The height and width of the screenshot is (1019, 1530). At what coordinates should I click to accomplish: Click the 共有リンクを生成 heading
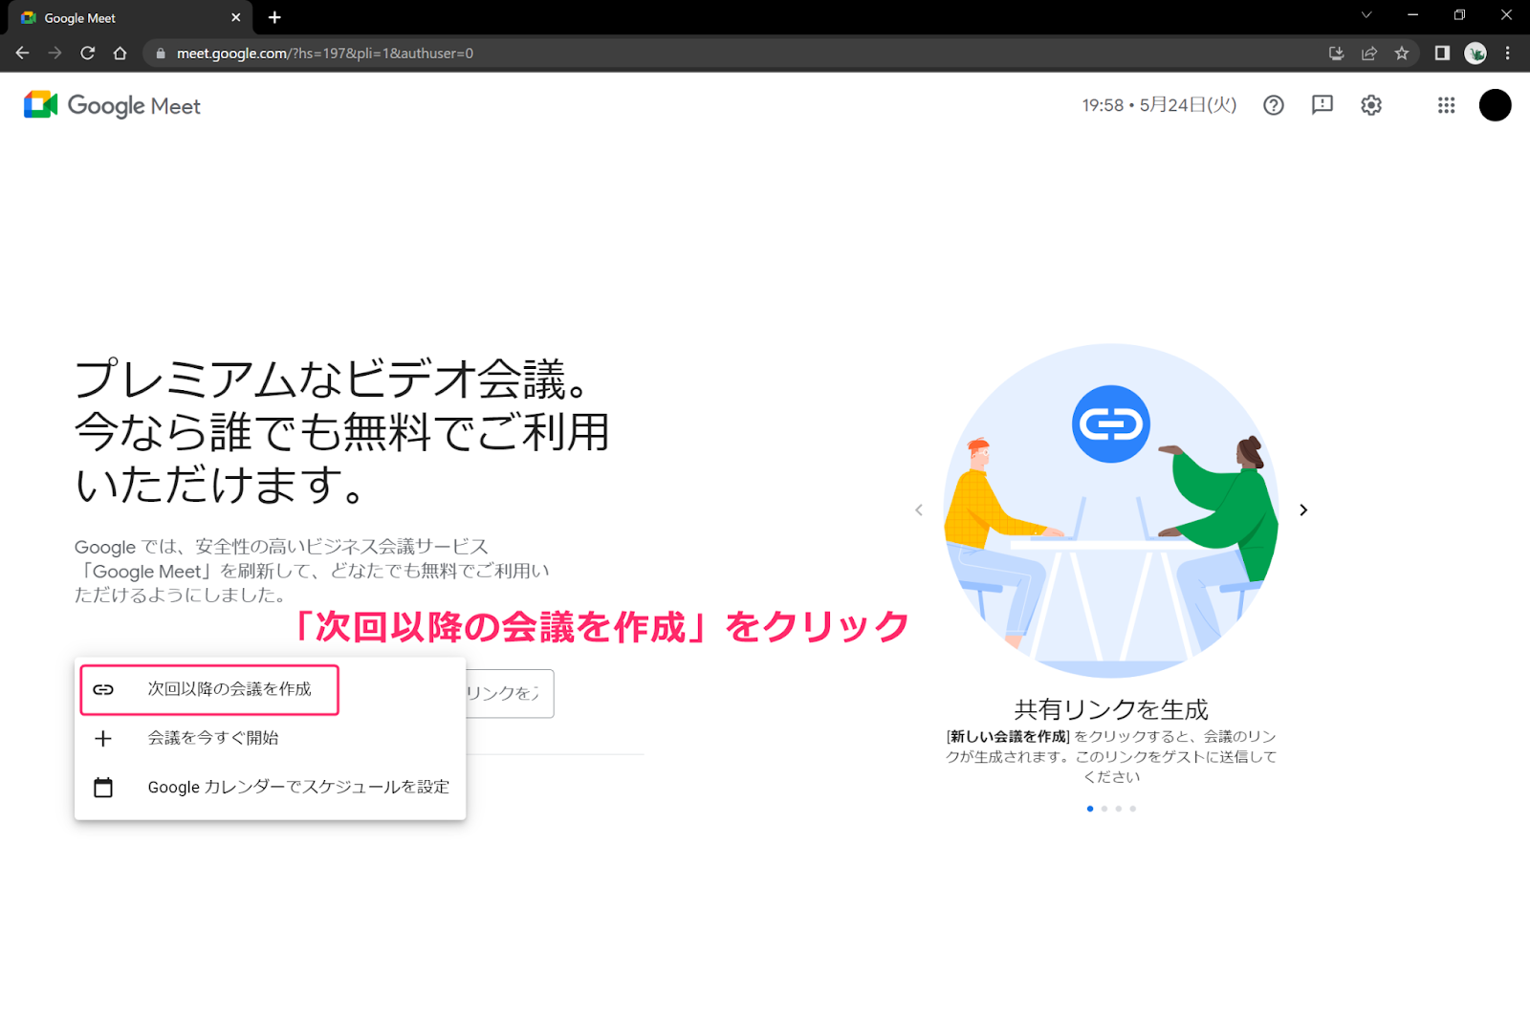pos(1111,709)
